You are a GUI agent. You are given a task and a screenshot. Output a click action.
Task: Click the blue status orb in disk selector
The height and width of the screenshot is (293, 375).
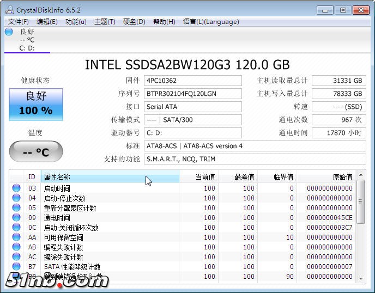9,32
